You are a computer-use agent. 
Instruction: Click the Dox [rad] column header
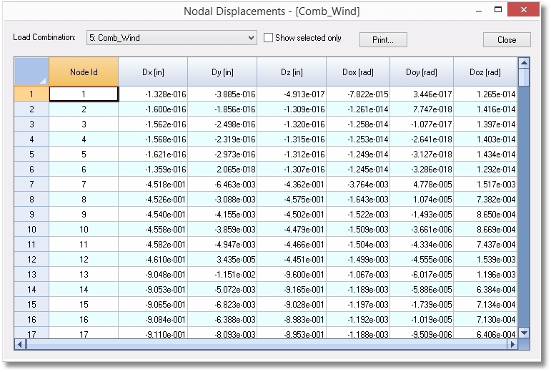coord(358,72)
